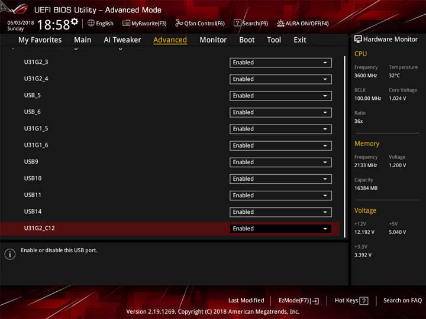Open the U31G1_6 Enabled dropdown

point(280,146)
